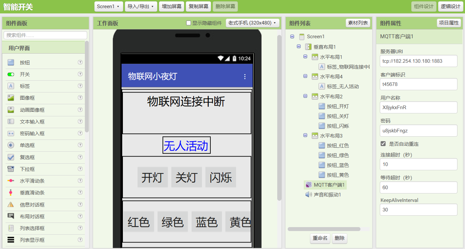The image size is (465, 249).
Task: Pick the 单选框 radio component icon
Action: tap(11, 145)
